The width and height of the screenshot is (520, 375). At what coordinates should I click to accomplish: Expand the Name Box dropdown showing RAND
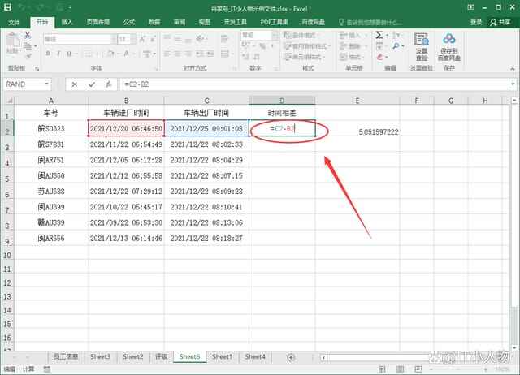[x=47, y=84]
